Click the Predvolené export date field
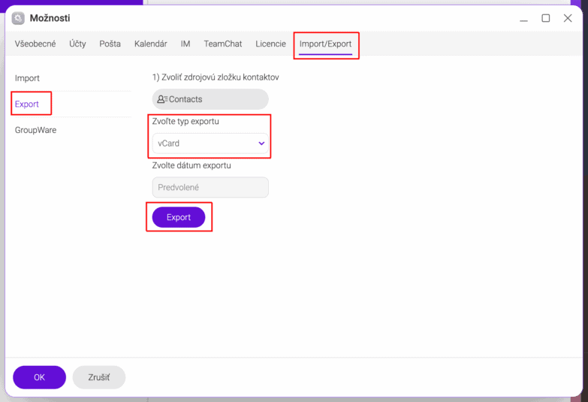Image resolution: width=588 pixels, height=402 pixels. click(x=210, y=187)
